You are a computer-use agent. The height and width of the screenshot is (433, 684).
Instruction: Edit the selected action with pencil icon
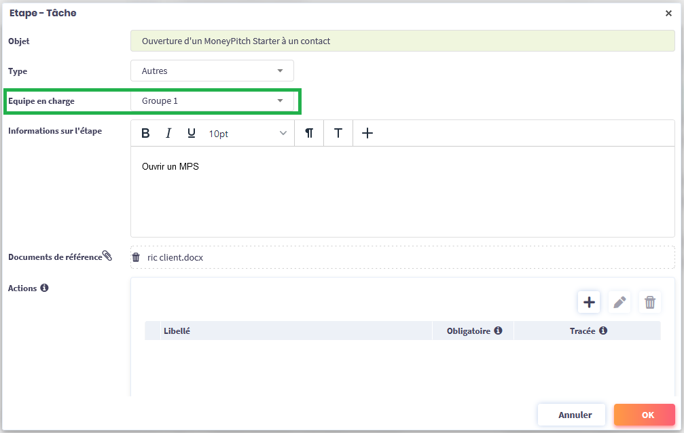click(619, 303)
